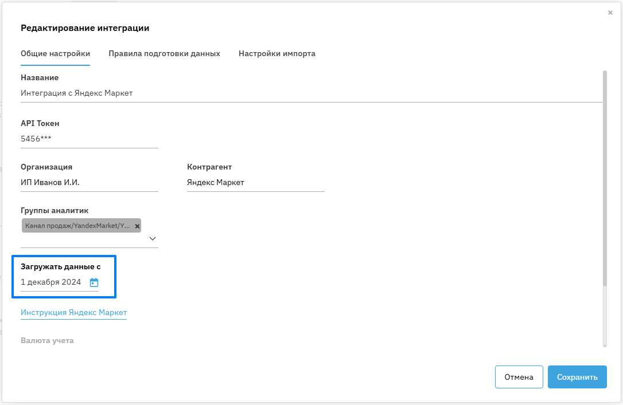Select the Канал продаж/YandexMarket tag chip

tap(77, 226)
